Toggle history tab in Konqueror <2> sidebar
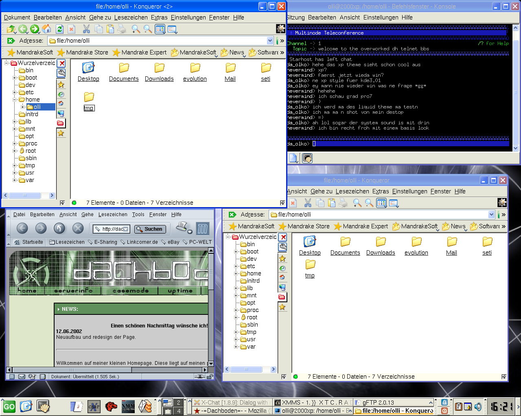 point(61,94)
